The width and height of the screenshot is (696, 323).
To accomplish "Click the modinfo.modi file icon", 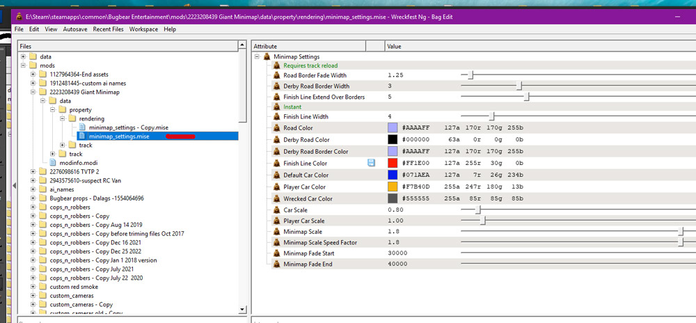I will (52, 163).
